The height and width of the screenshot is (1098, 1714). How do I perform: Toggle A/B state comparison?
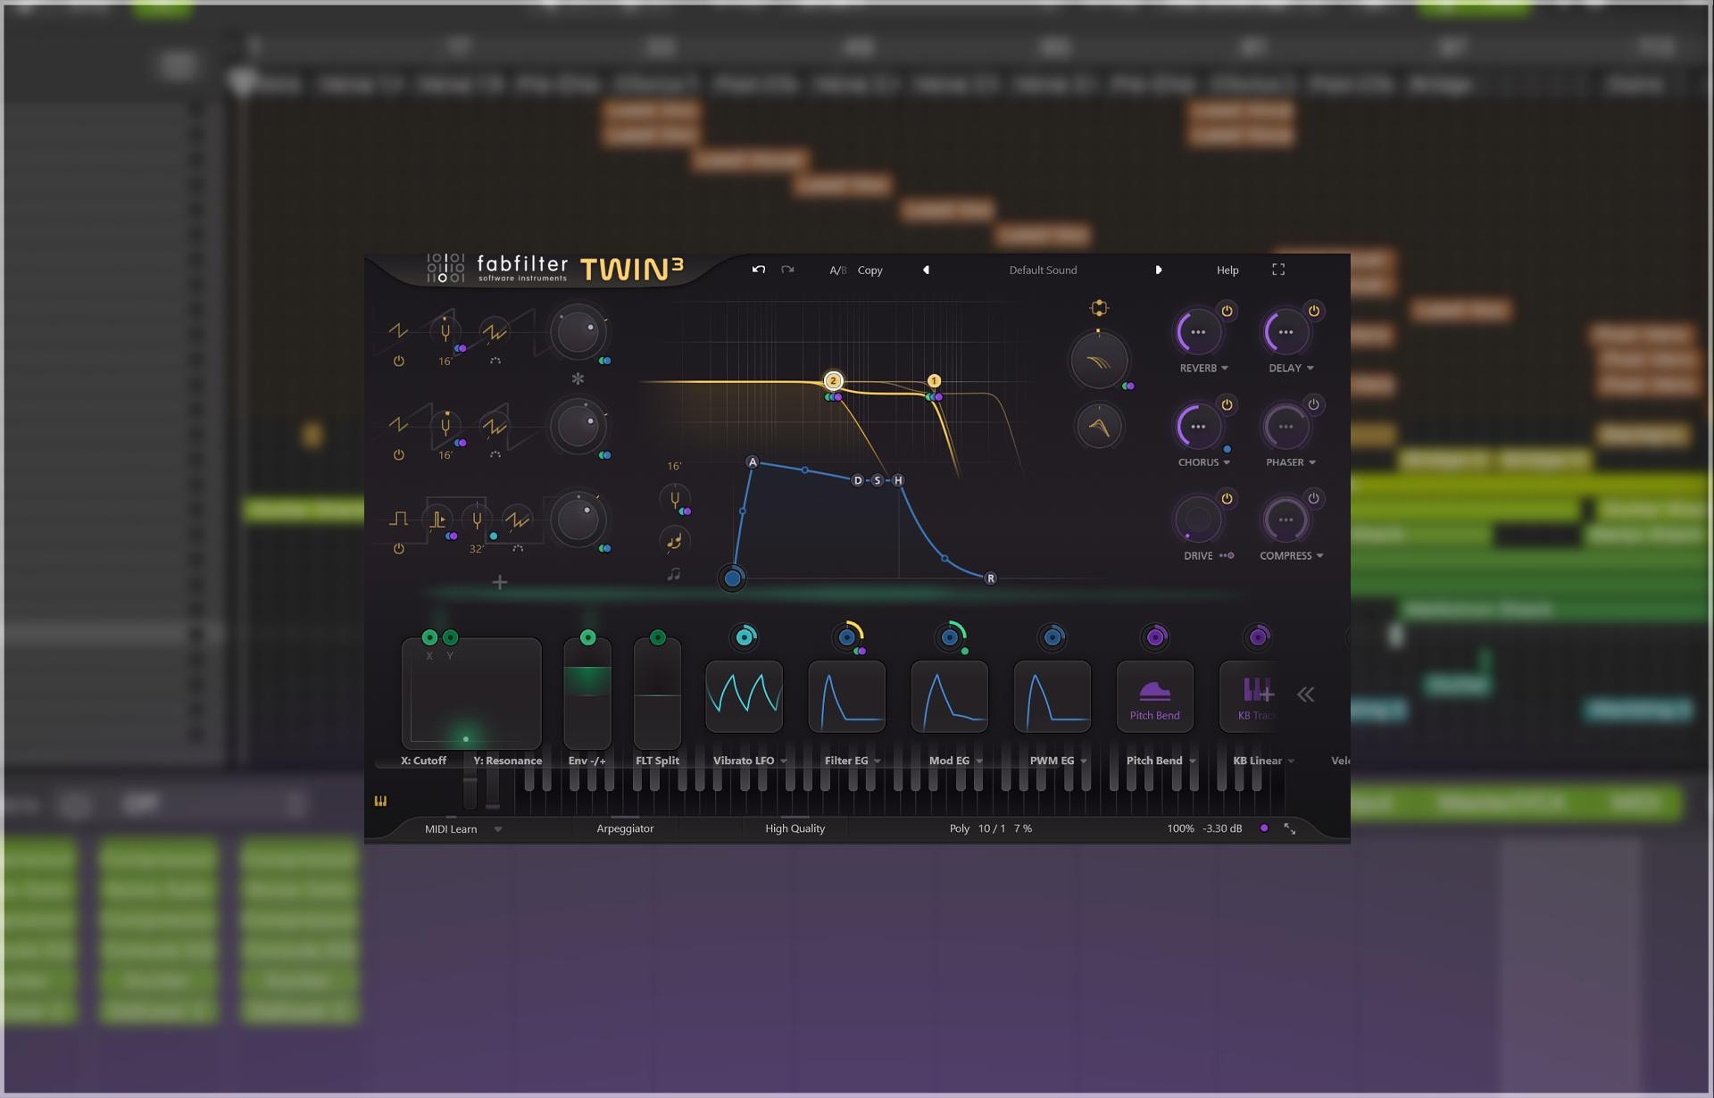[x=837, y=270]
